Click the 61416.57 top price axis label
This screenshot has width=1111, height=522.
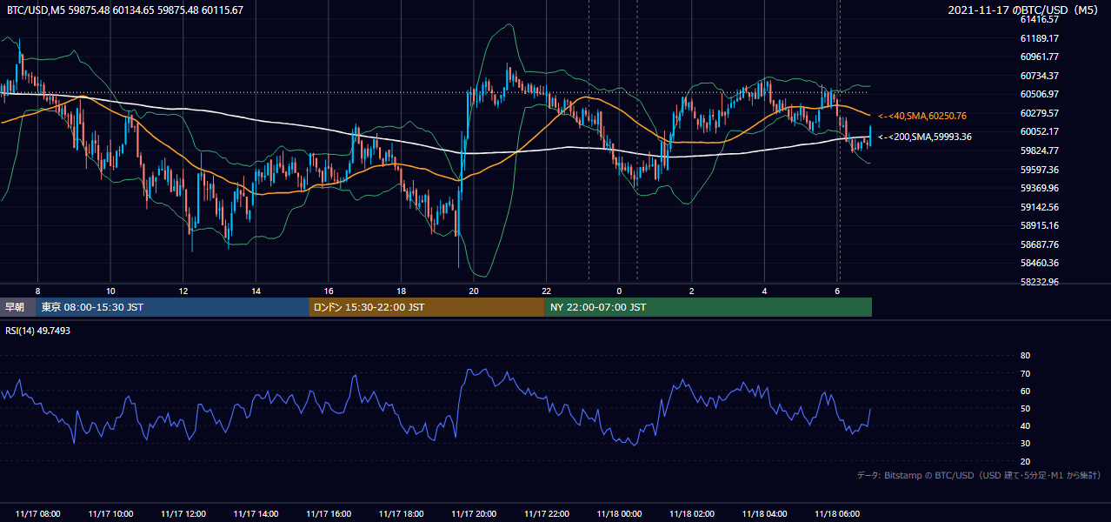[1039, 19]
